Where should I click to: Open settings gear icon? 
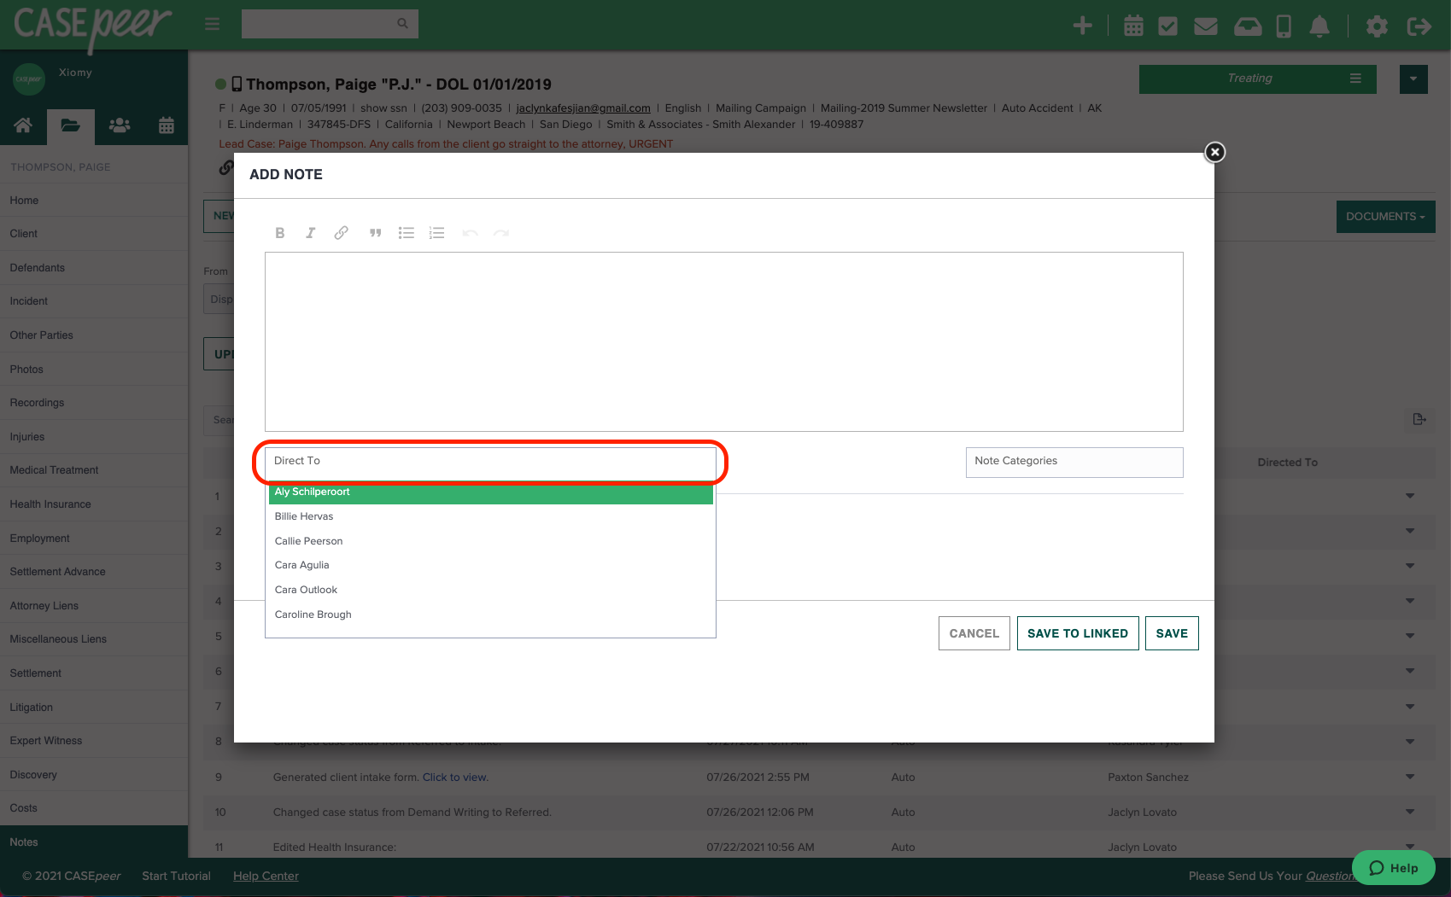tap(1377, 26)
